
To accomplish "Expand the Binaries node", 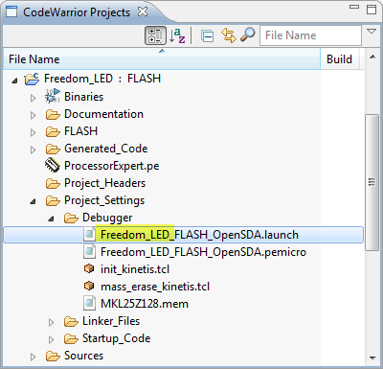I will (33, 98).
